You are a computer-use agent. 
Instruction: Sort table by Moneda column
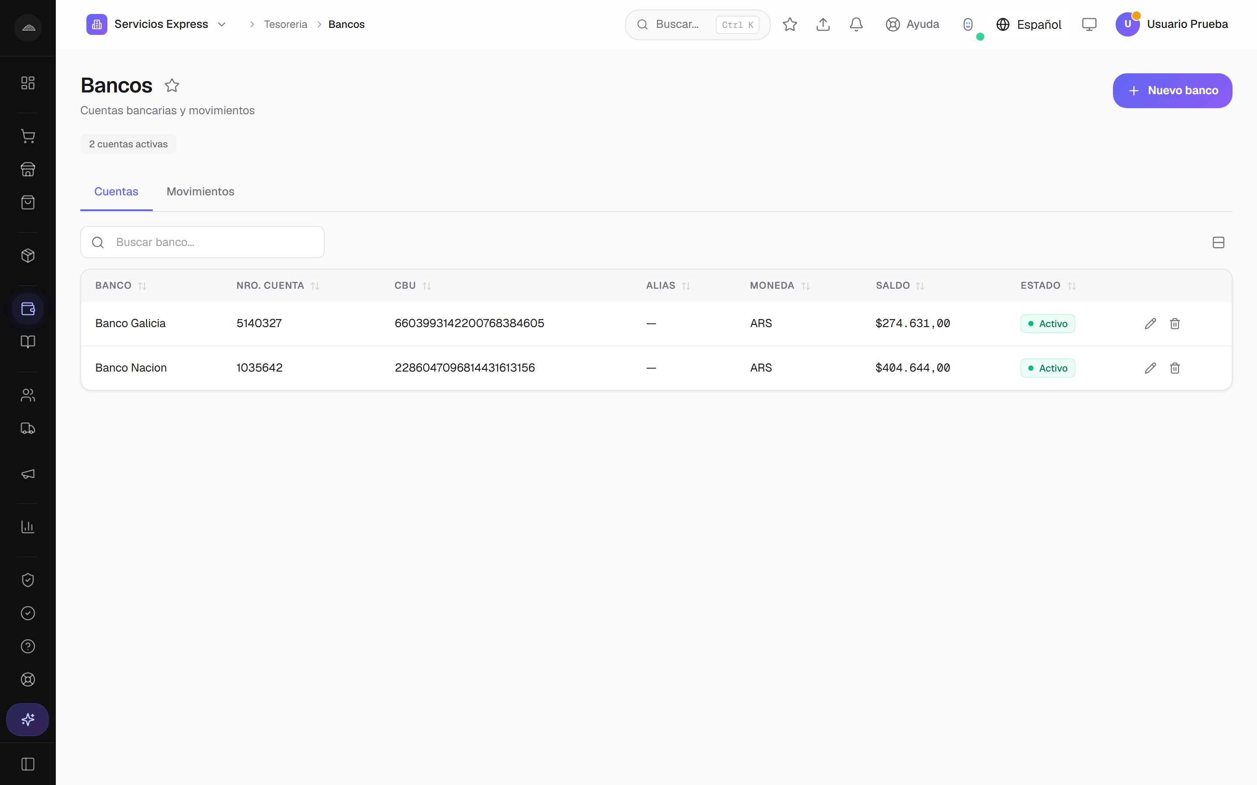[780, 286]
